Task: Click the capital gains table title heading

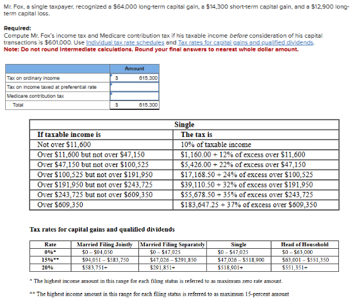Action: 102,229
